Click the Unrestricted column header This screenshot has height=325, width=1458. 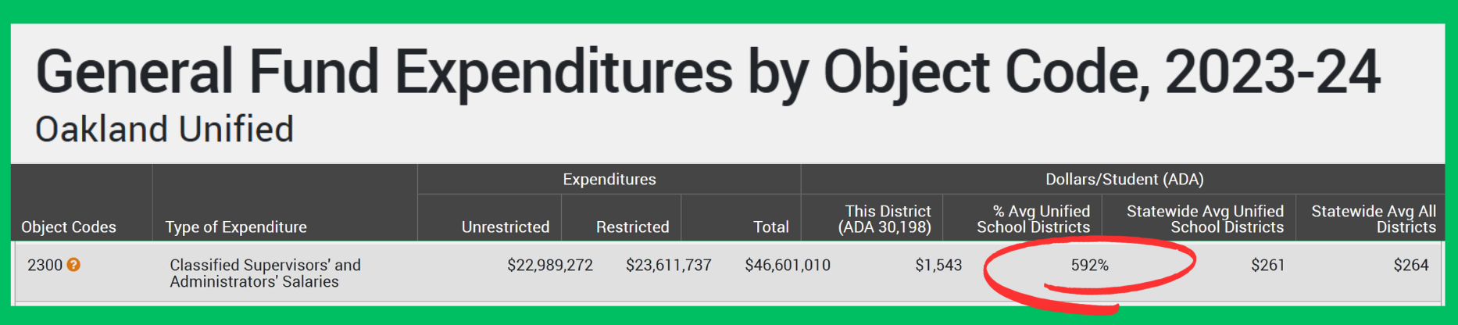point(505,227)
